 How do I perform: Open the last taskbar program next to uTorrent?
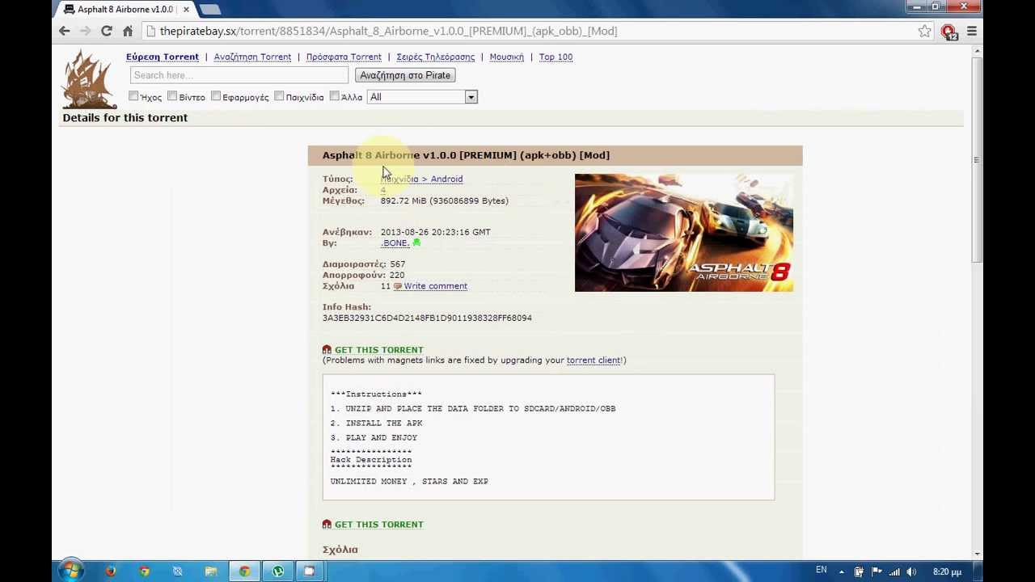pyautogui.click(x=309, y=571)
